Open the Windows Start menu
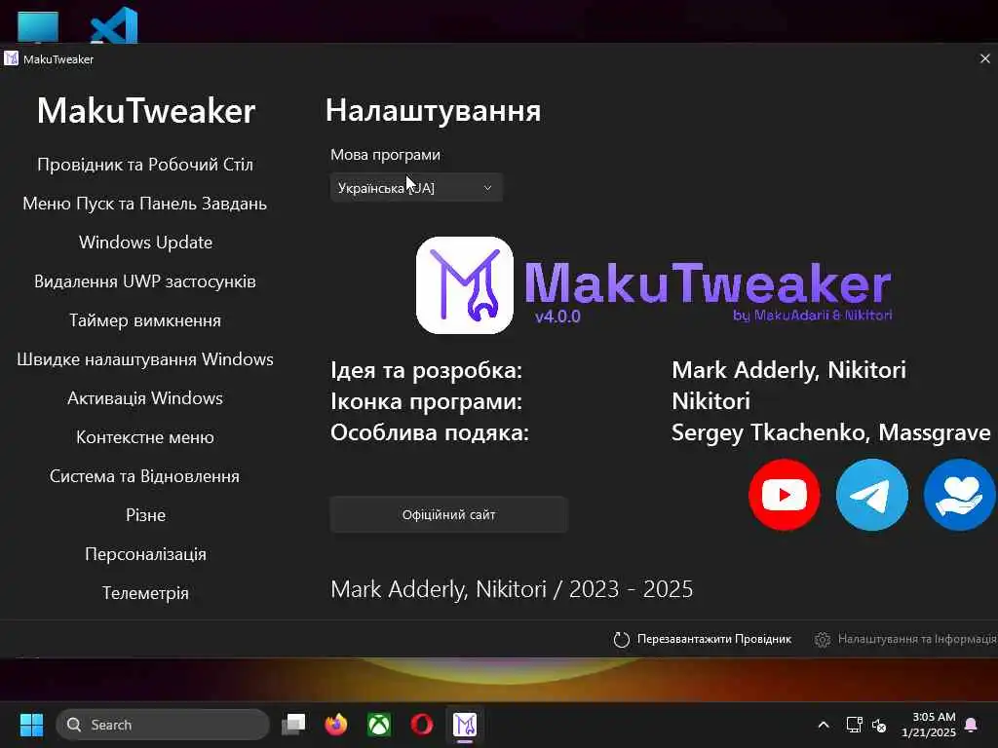 [x=31, y=725]
